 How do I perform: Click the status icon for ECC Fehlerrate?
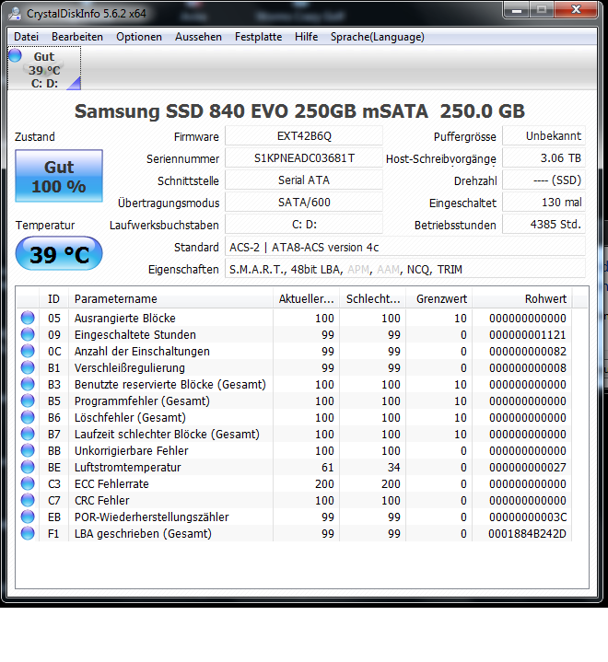point(28,483)
